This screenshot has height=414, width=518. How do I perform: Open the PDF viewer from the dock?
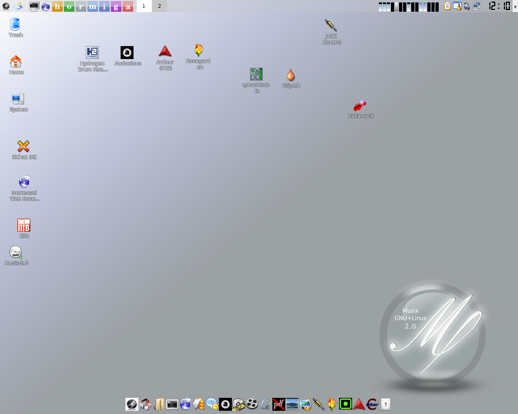pos(279,404)
